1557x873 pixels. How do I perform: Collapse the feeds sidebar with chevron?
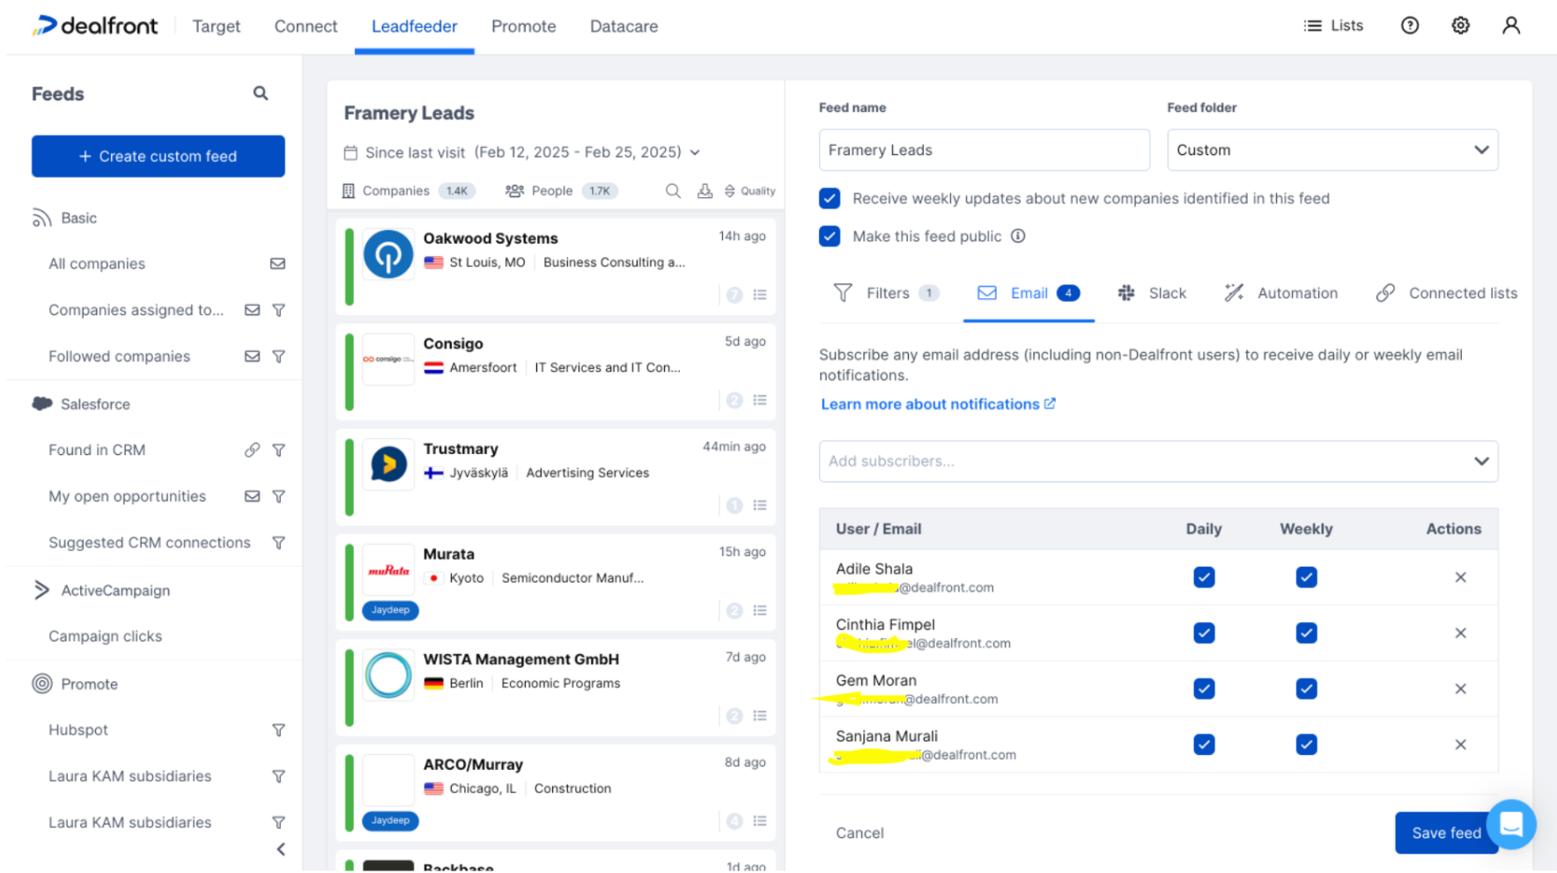pos(281,849)
